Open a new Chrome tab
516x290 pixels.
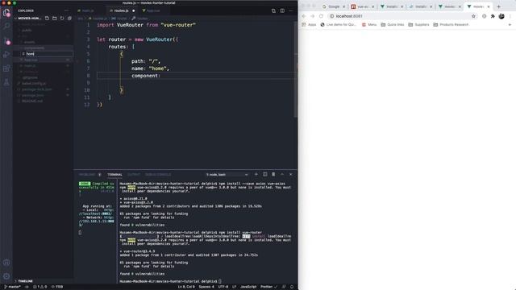(x=498, y=6)
